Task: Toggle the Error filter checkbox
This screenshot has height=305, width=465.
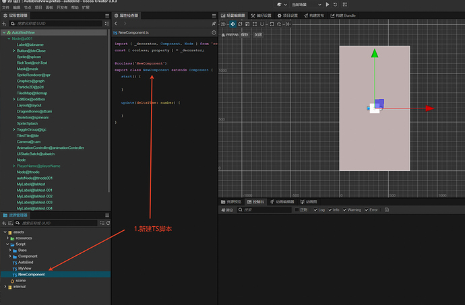Action: [366, 210]
